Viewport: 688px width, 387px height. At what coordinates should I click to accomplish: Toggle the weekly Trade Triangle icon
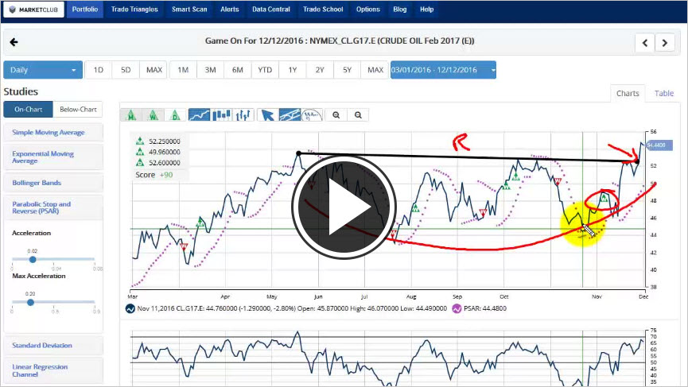[154, 115]
